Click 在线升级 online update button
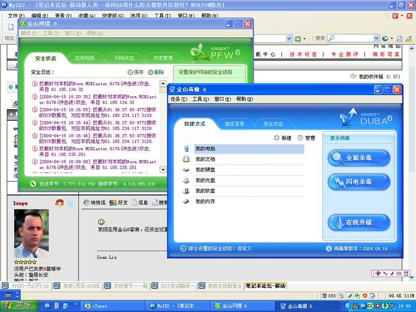This screenshot has width=416, height=312. pos(359,223)
